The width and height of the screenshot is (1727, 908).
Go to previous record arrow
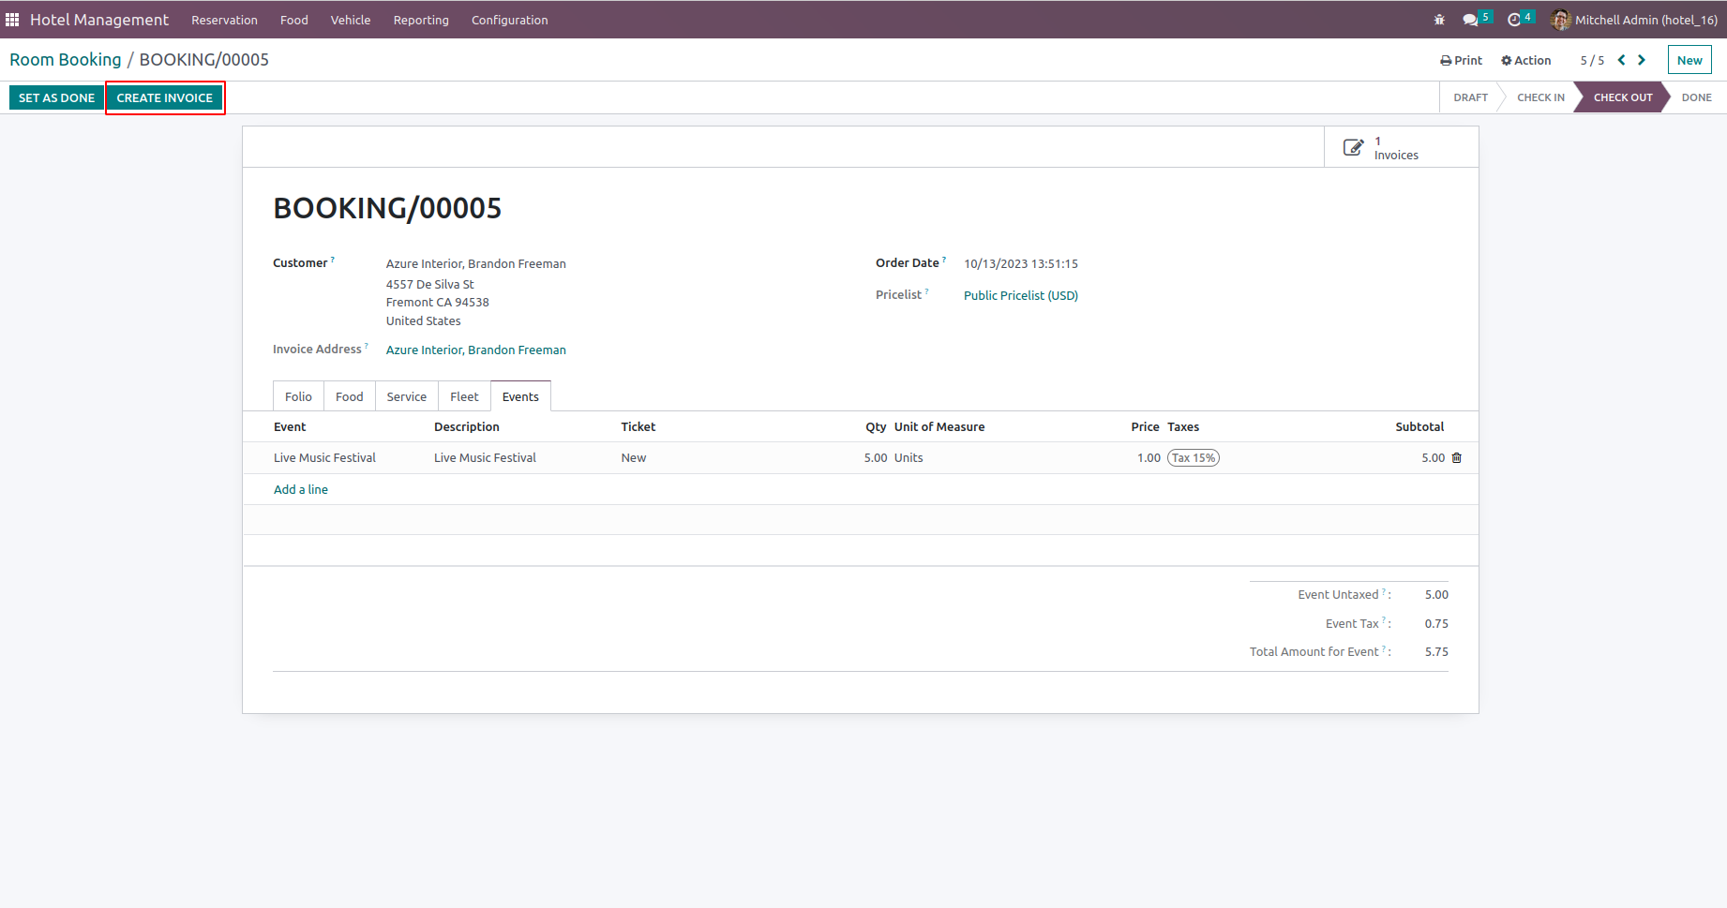tap(1621, 60)
